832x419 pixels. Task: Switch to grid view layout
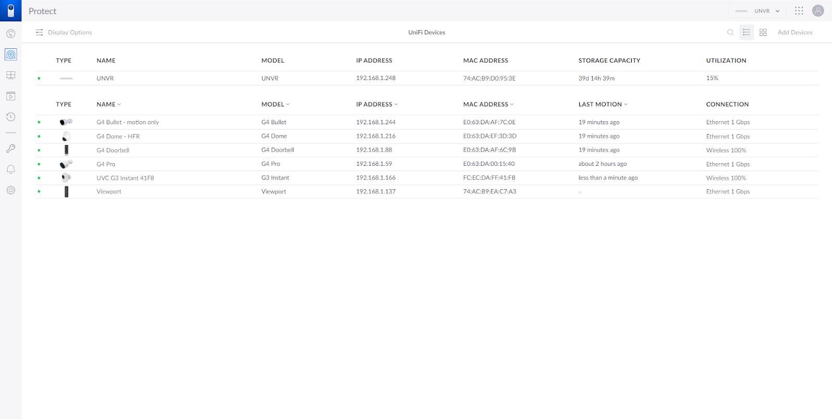[763, 32]
